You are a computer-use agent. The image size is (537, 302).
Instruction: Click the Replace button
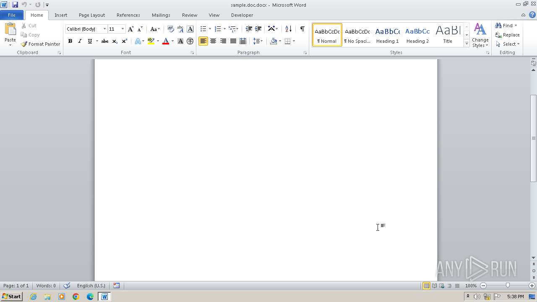tap(508, 35)
